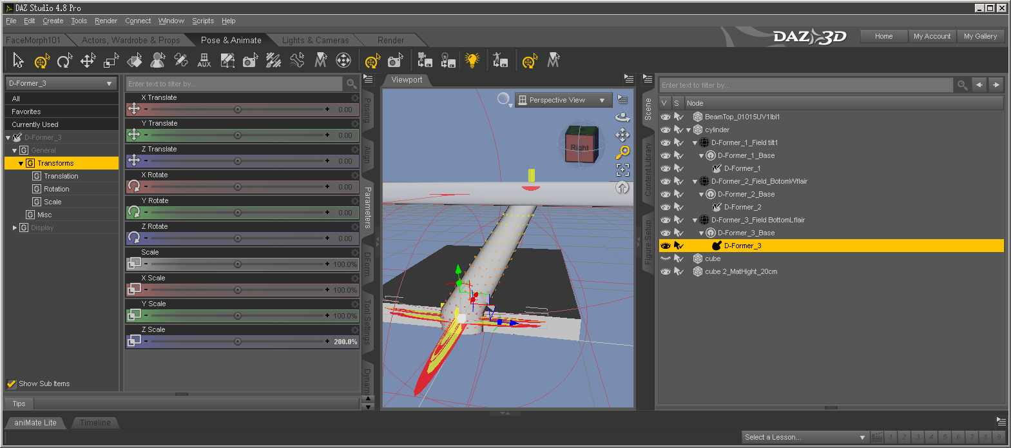Switch to Actors, Wardrobe & Props tab
Image resolution: width=1011 pixels, height=448 pixels.
point(131,40)
